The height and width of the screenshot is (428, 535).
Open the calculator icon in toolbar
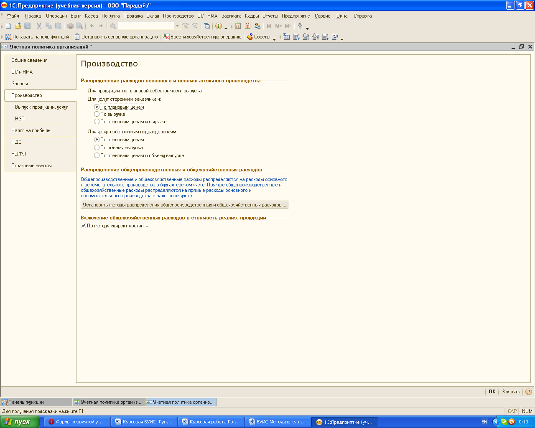(x=238, y=26)
